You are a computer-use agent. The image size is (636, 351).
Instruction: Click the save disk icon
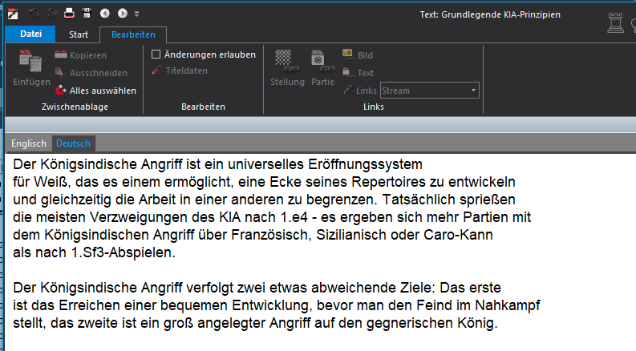point(87,14)
